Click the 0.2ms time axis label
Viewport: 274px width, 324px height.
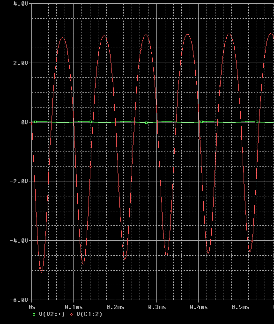(116, 307)
